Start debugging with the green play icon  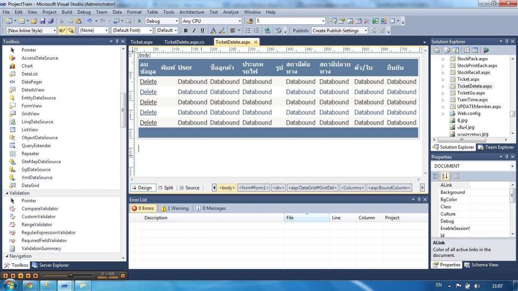click(140, 21)
